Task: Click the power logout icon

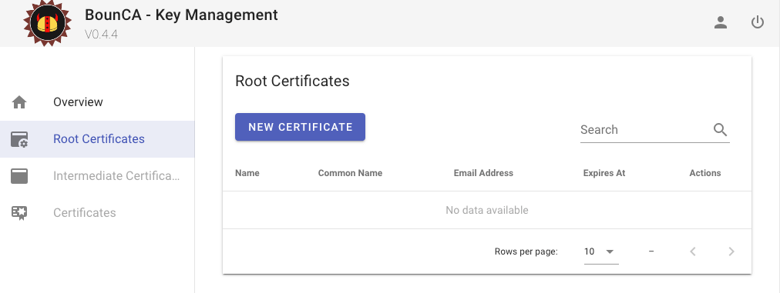Action: coord(757,22)
